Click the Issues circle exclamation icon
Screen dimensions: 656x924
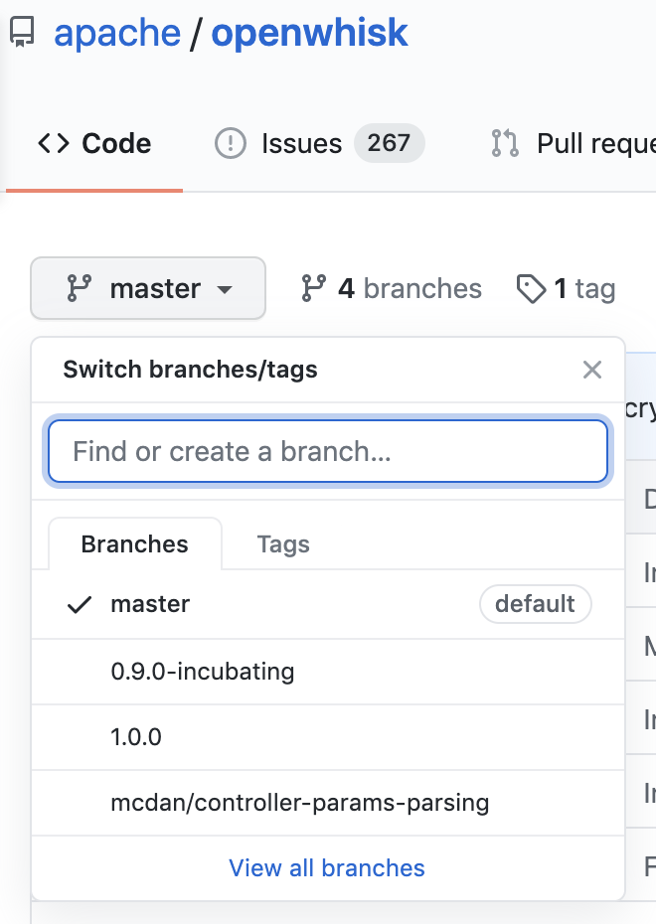point(231,143)
